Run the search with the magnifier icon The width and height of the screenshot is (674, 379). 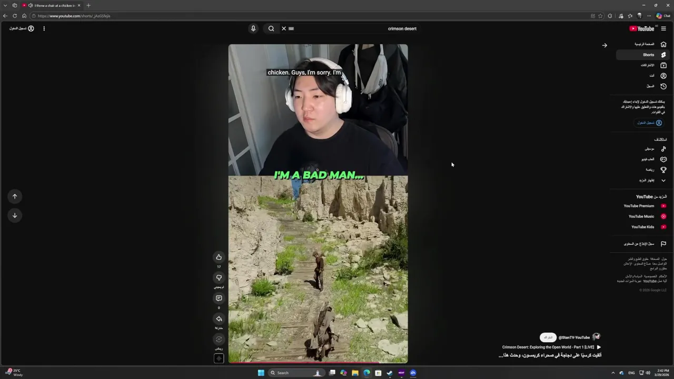coord(271,28)
